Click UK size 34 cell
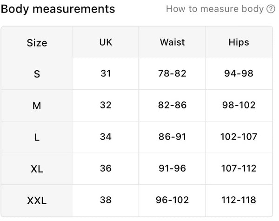The image size is (279, 221). pos(106,137)
